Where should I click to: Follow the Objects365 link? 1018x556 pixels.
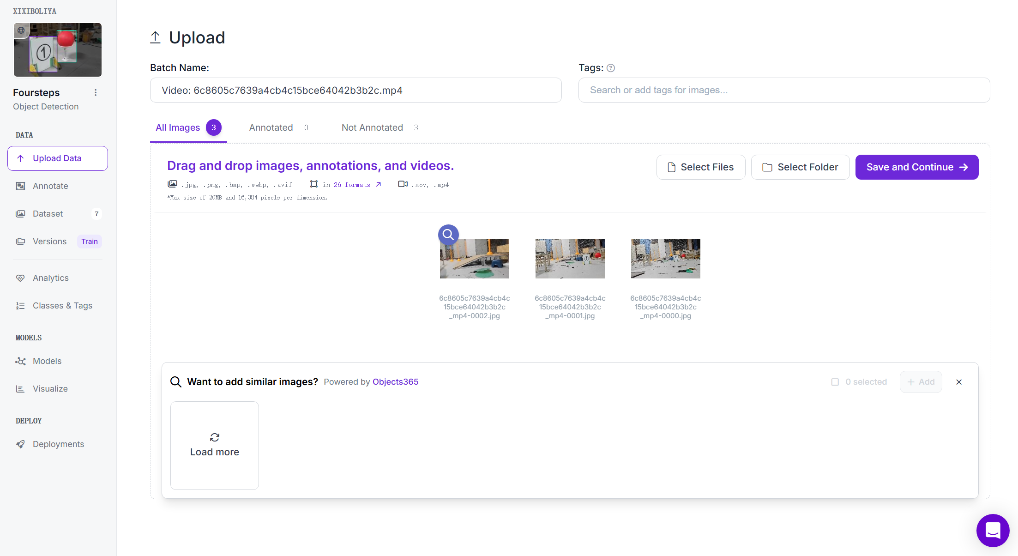tap(395, 382)
